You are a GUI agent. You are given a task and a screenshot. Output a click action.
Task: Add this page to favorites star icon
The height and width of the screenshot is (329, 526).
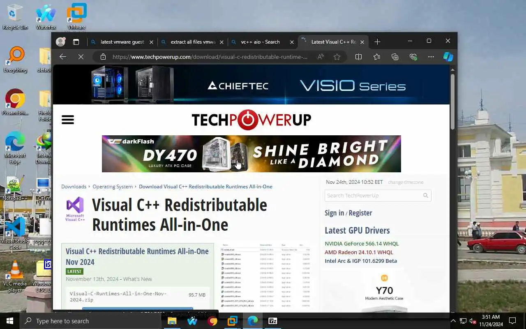pos(337,57)
